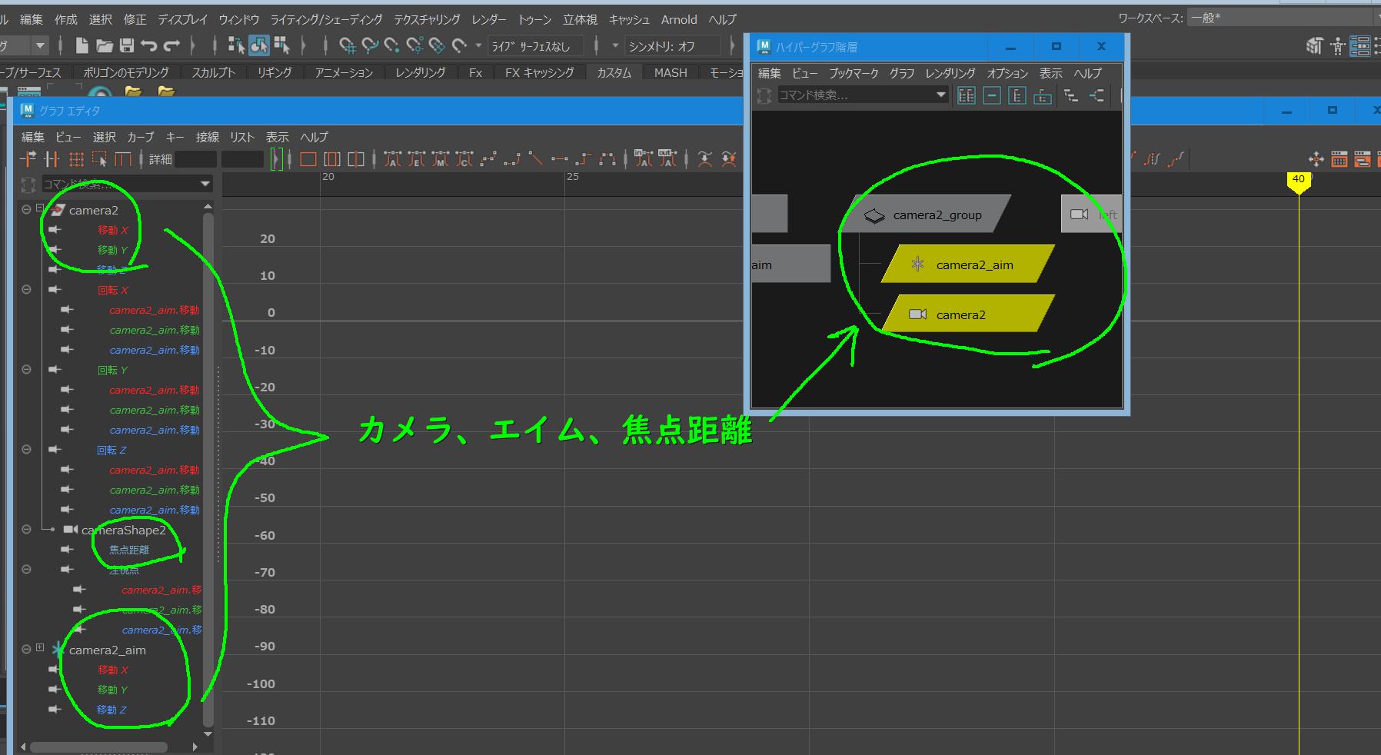1381x755 pixels.
Task: Select 焦点距離 channel under cameraShape2
Action: click(129, 550)
